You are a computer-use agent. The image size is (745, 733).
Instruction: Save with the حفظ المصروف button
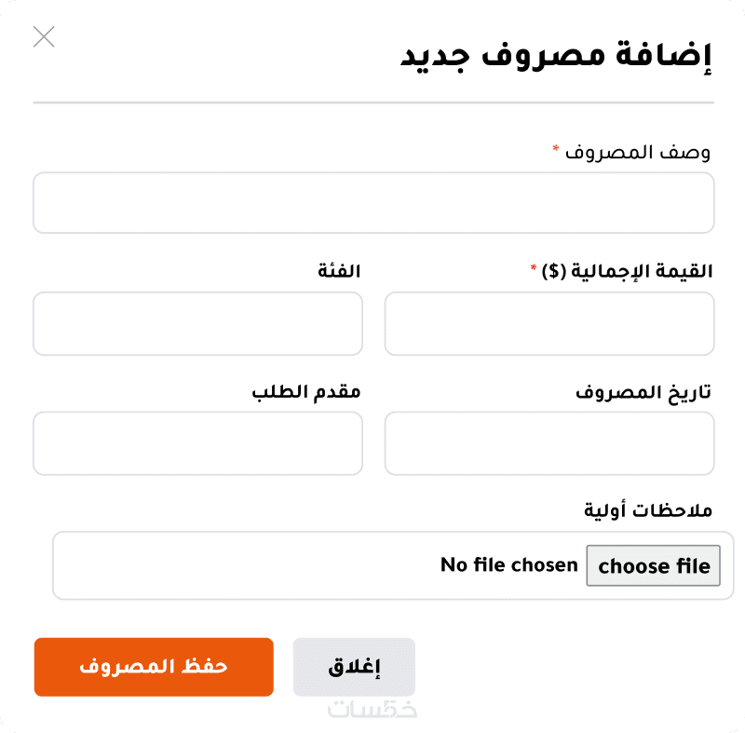click(x=154, y=667)
